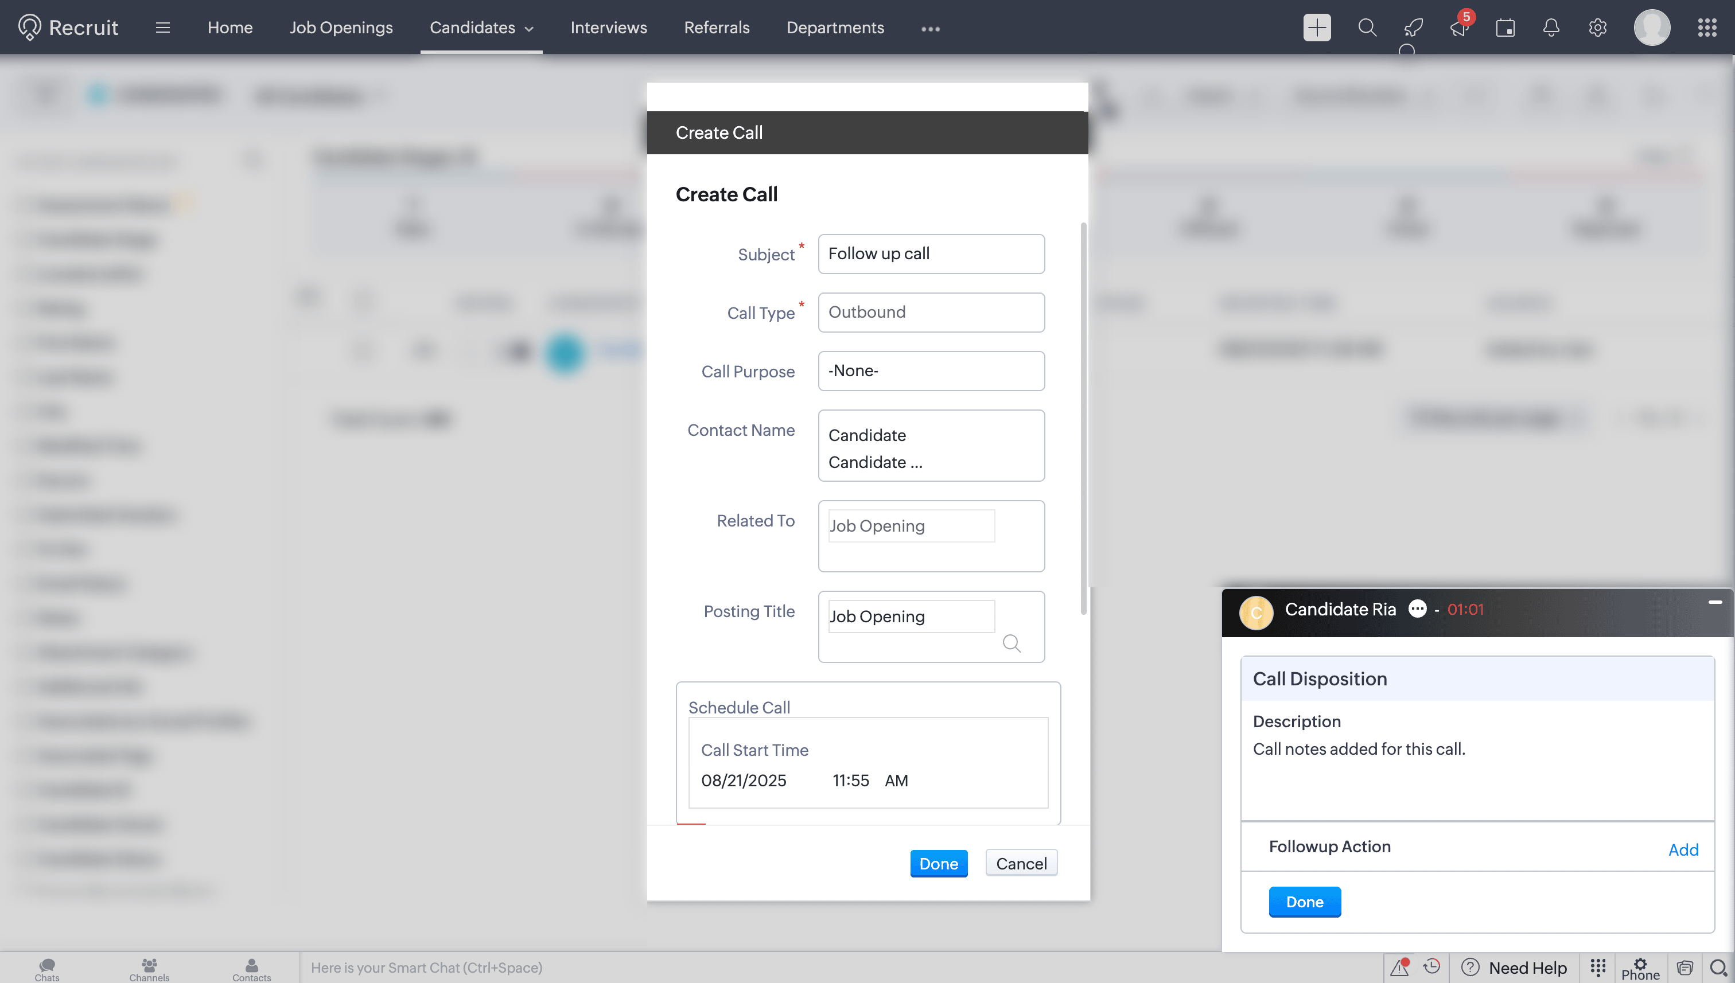Image resolution: width=1735 pixels, height=983 pixels.
Task: Toggle the hamburger sidebar menu
Action: 162,28
